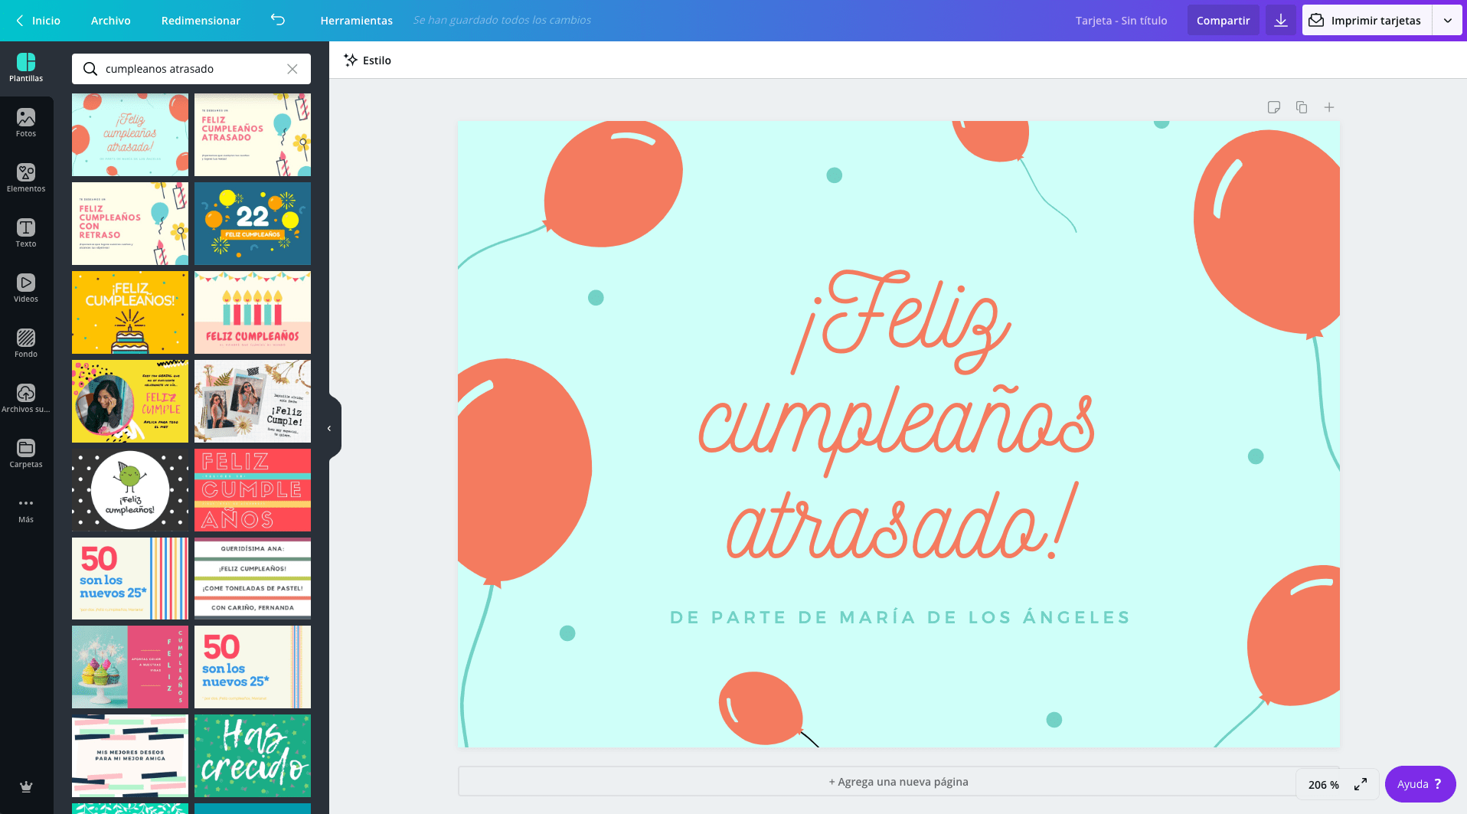This screenshot has width=1467, height=814.
Task: Click the Compartir button
Action: coord(1223,21)
